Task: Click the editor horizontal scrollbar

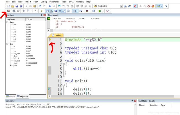Action: click(112, 96)
